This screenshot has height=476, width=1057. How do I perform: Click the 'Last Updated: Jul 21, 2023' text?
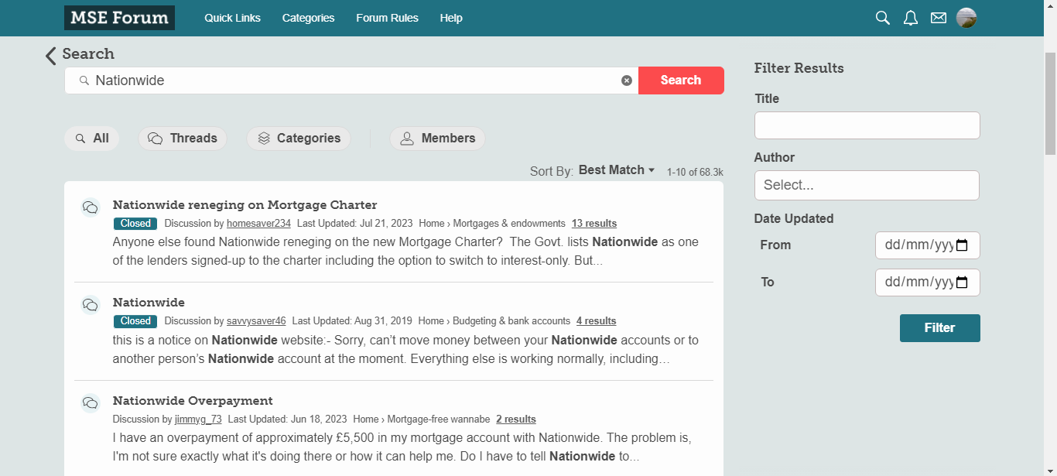pyautogui.click(x=354, y=224)
